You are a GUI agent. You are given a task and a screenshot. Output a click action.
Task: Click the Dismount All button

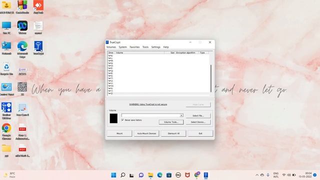[x=173, y=133]
